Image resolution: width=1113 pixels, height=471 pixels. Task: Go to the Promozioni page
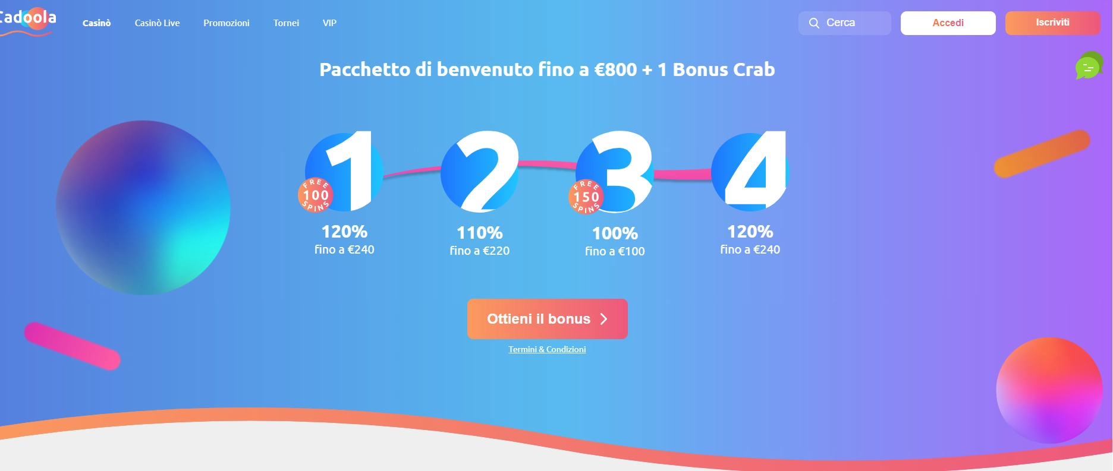click(227, 23)
